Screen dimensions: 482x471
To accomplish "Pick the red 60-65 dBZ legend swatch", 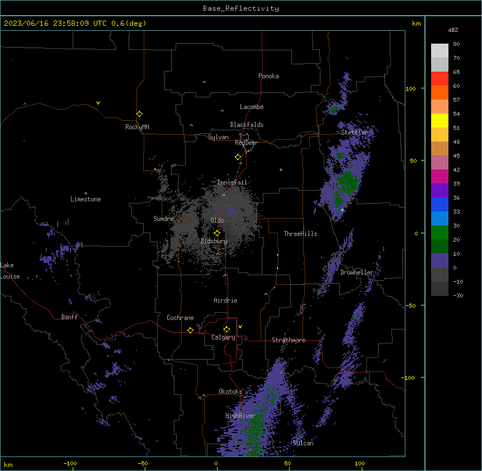I will (440, 78).
